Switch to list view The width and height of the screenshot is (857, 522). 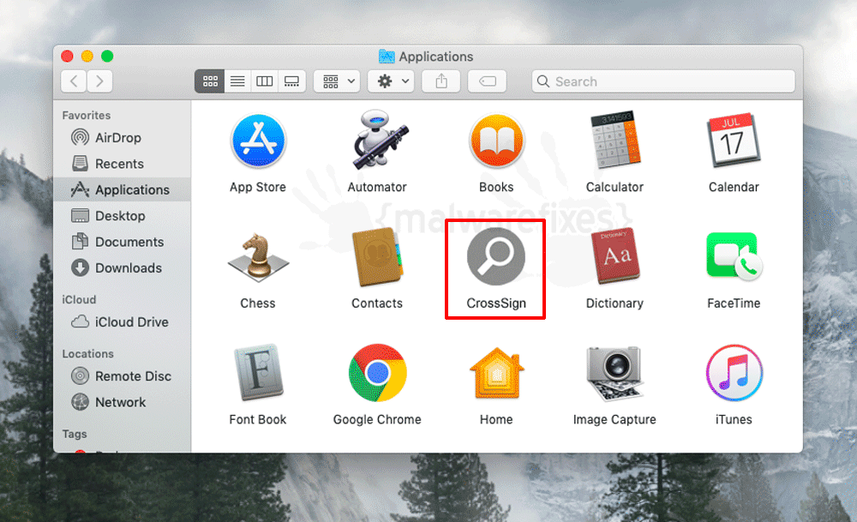click(x=237, y=81)
